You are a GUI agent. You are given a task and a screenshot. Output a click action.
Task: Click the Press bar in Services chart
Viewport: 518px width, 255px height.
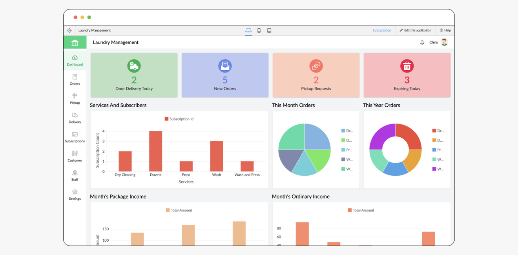[x=186, y=166]
